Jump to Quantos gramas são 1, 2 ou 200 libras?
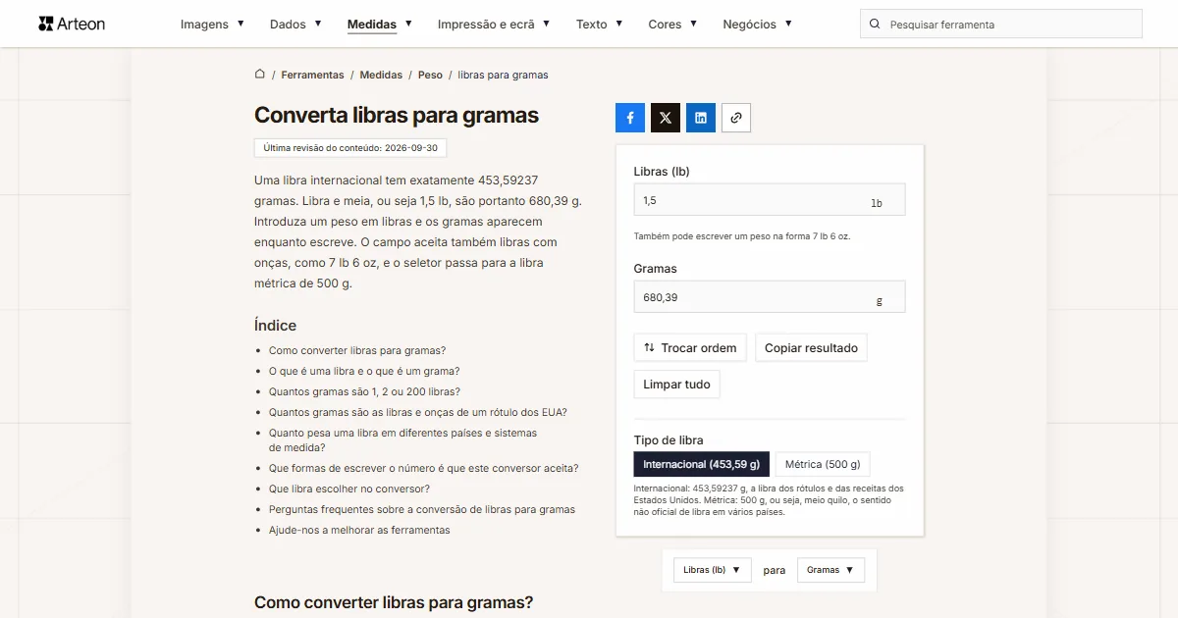The image size is (1178, 618). [364, 391]
